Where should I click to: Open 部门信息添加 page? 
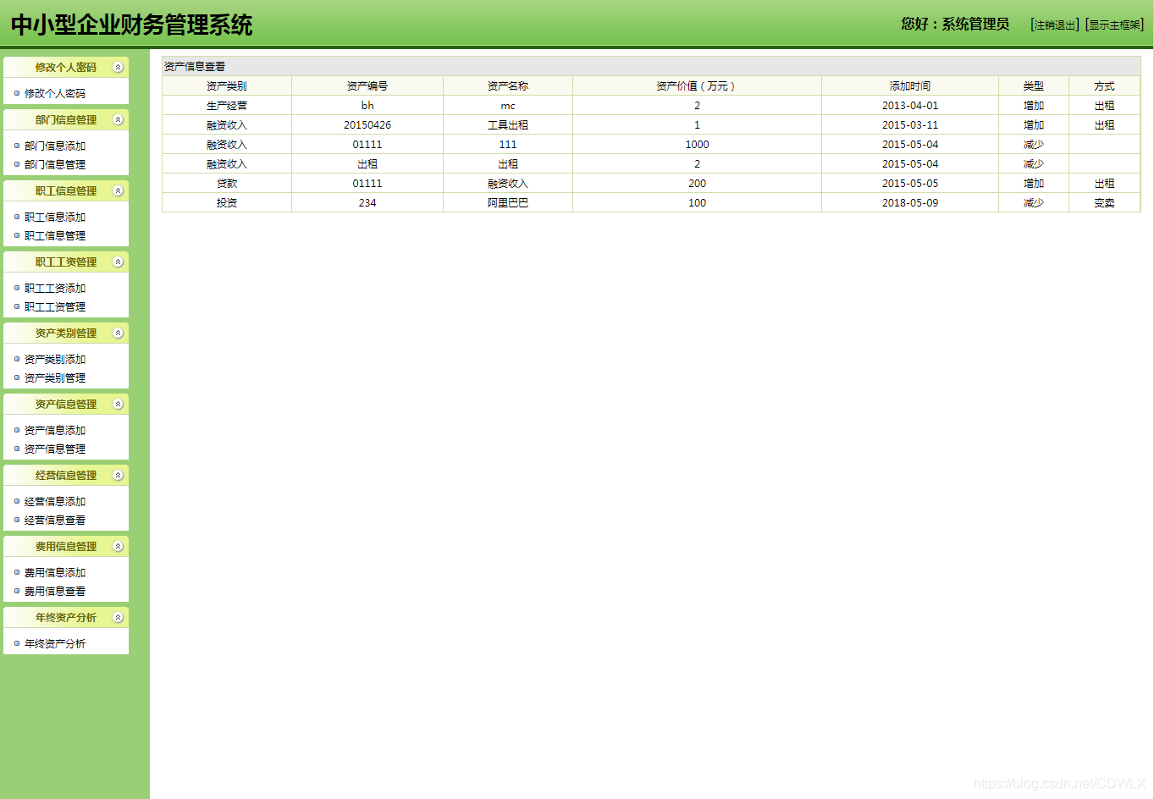coord(55,146)
